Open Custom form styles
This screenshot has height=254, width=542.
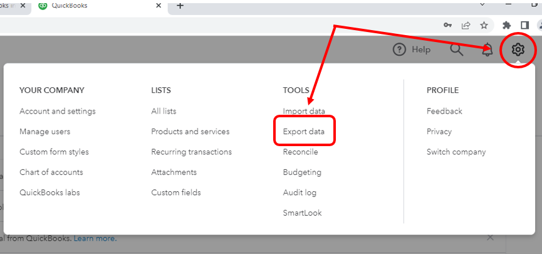[x=54, y=152]
